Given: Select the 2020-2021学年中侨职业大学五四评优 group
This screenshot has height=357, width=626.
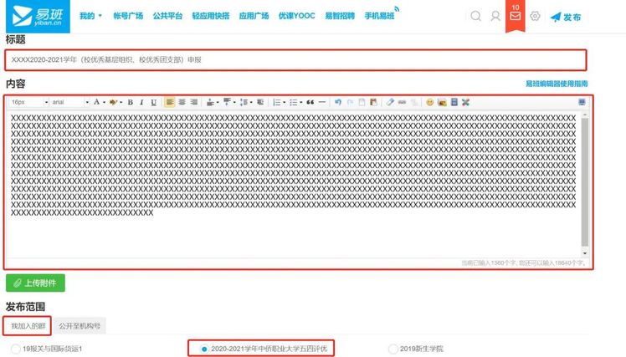Looking at the screenshot, I should [x=205, y=348].
